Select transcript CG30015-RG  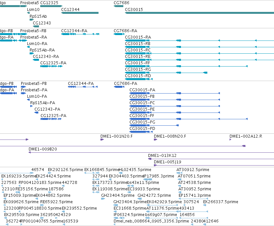click(166, 73)
